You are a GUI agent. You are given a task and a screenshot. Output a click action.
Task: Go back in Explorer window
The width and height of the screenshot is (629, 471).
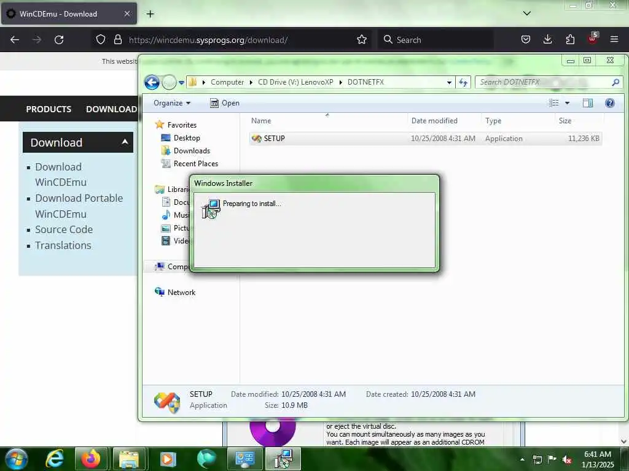click(152, 83)
